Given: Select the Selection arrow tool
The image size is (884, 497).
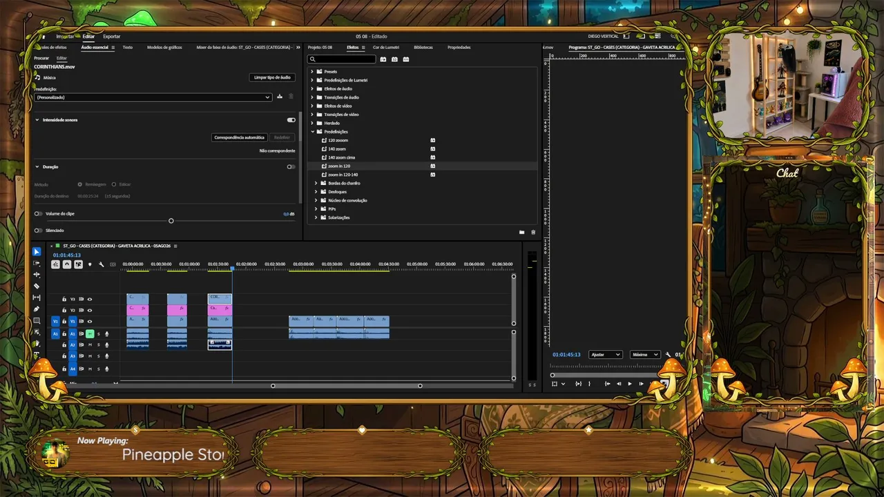Looking at the screenshot, I should pos(37,252).
